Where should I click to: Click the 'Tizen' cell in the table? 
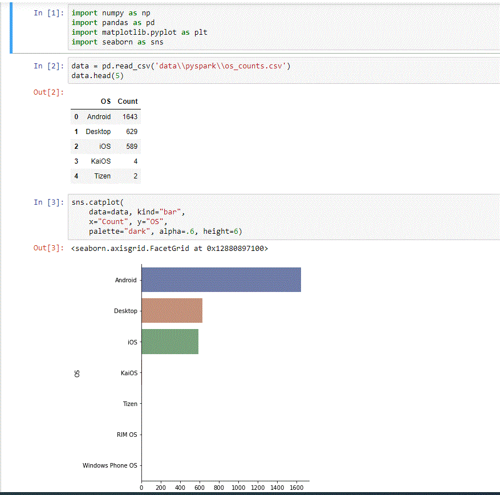pos(103,176)
